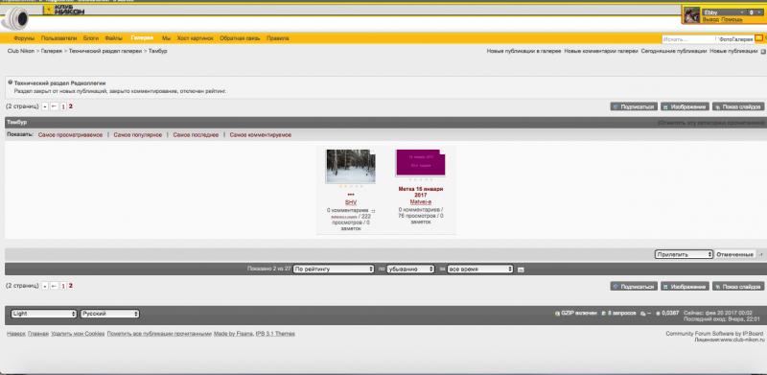The height and width of the screenshot is (375, 767).
Task: Open the Блоги menu item
Action: (x=90, y=38)
